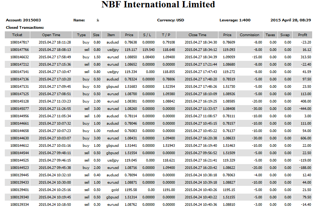
Task: Click the open price 1195.58
Action: 131,190
